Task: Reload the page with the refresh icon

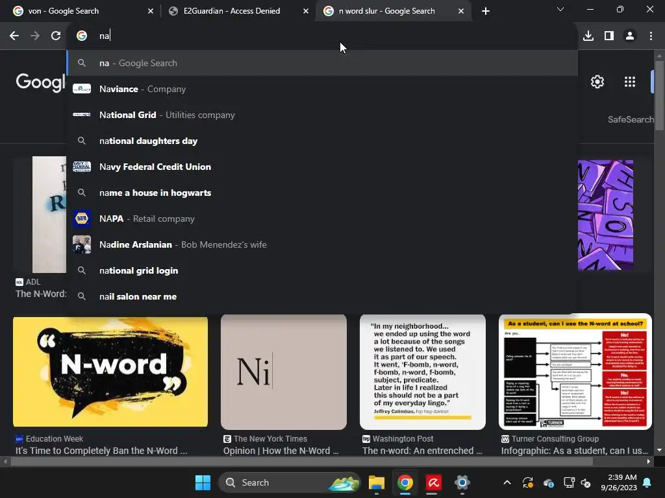Action: click(56, 36)
